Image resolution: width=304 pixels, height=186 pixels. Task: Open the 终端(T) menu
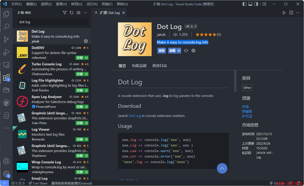pyautogui.click(x=107, y=4)
